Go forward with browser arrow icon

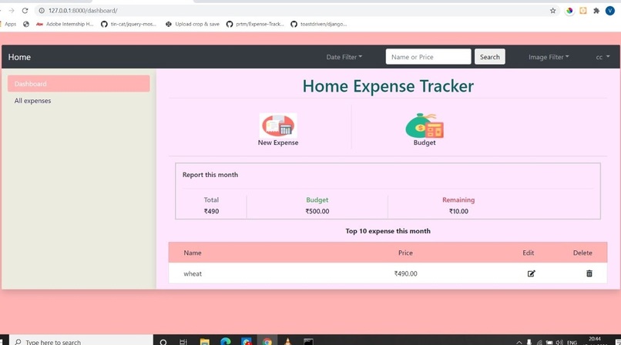pos(11,11)
